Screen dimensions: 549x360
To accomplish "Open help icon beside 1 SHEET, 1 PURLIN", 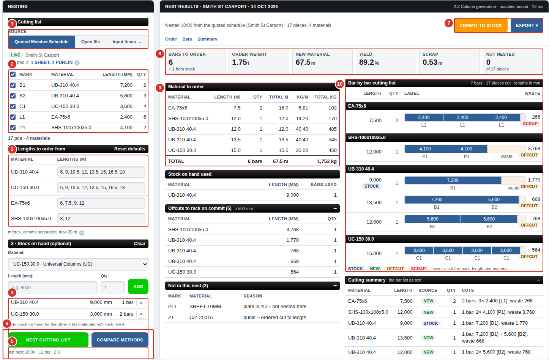I will (77, 63).
